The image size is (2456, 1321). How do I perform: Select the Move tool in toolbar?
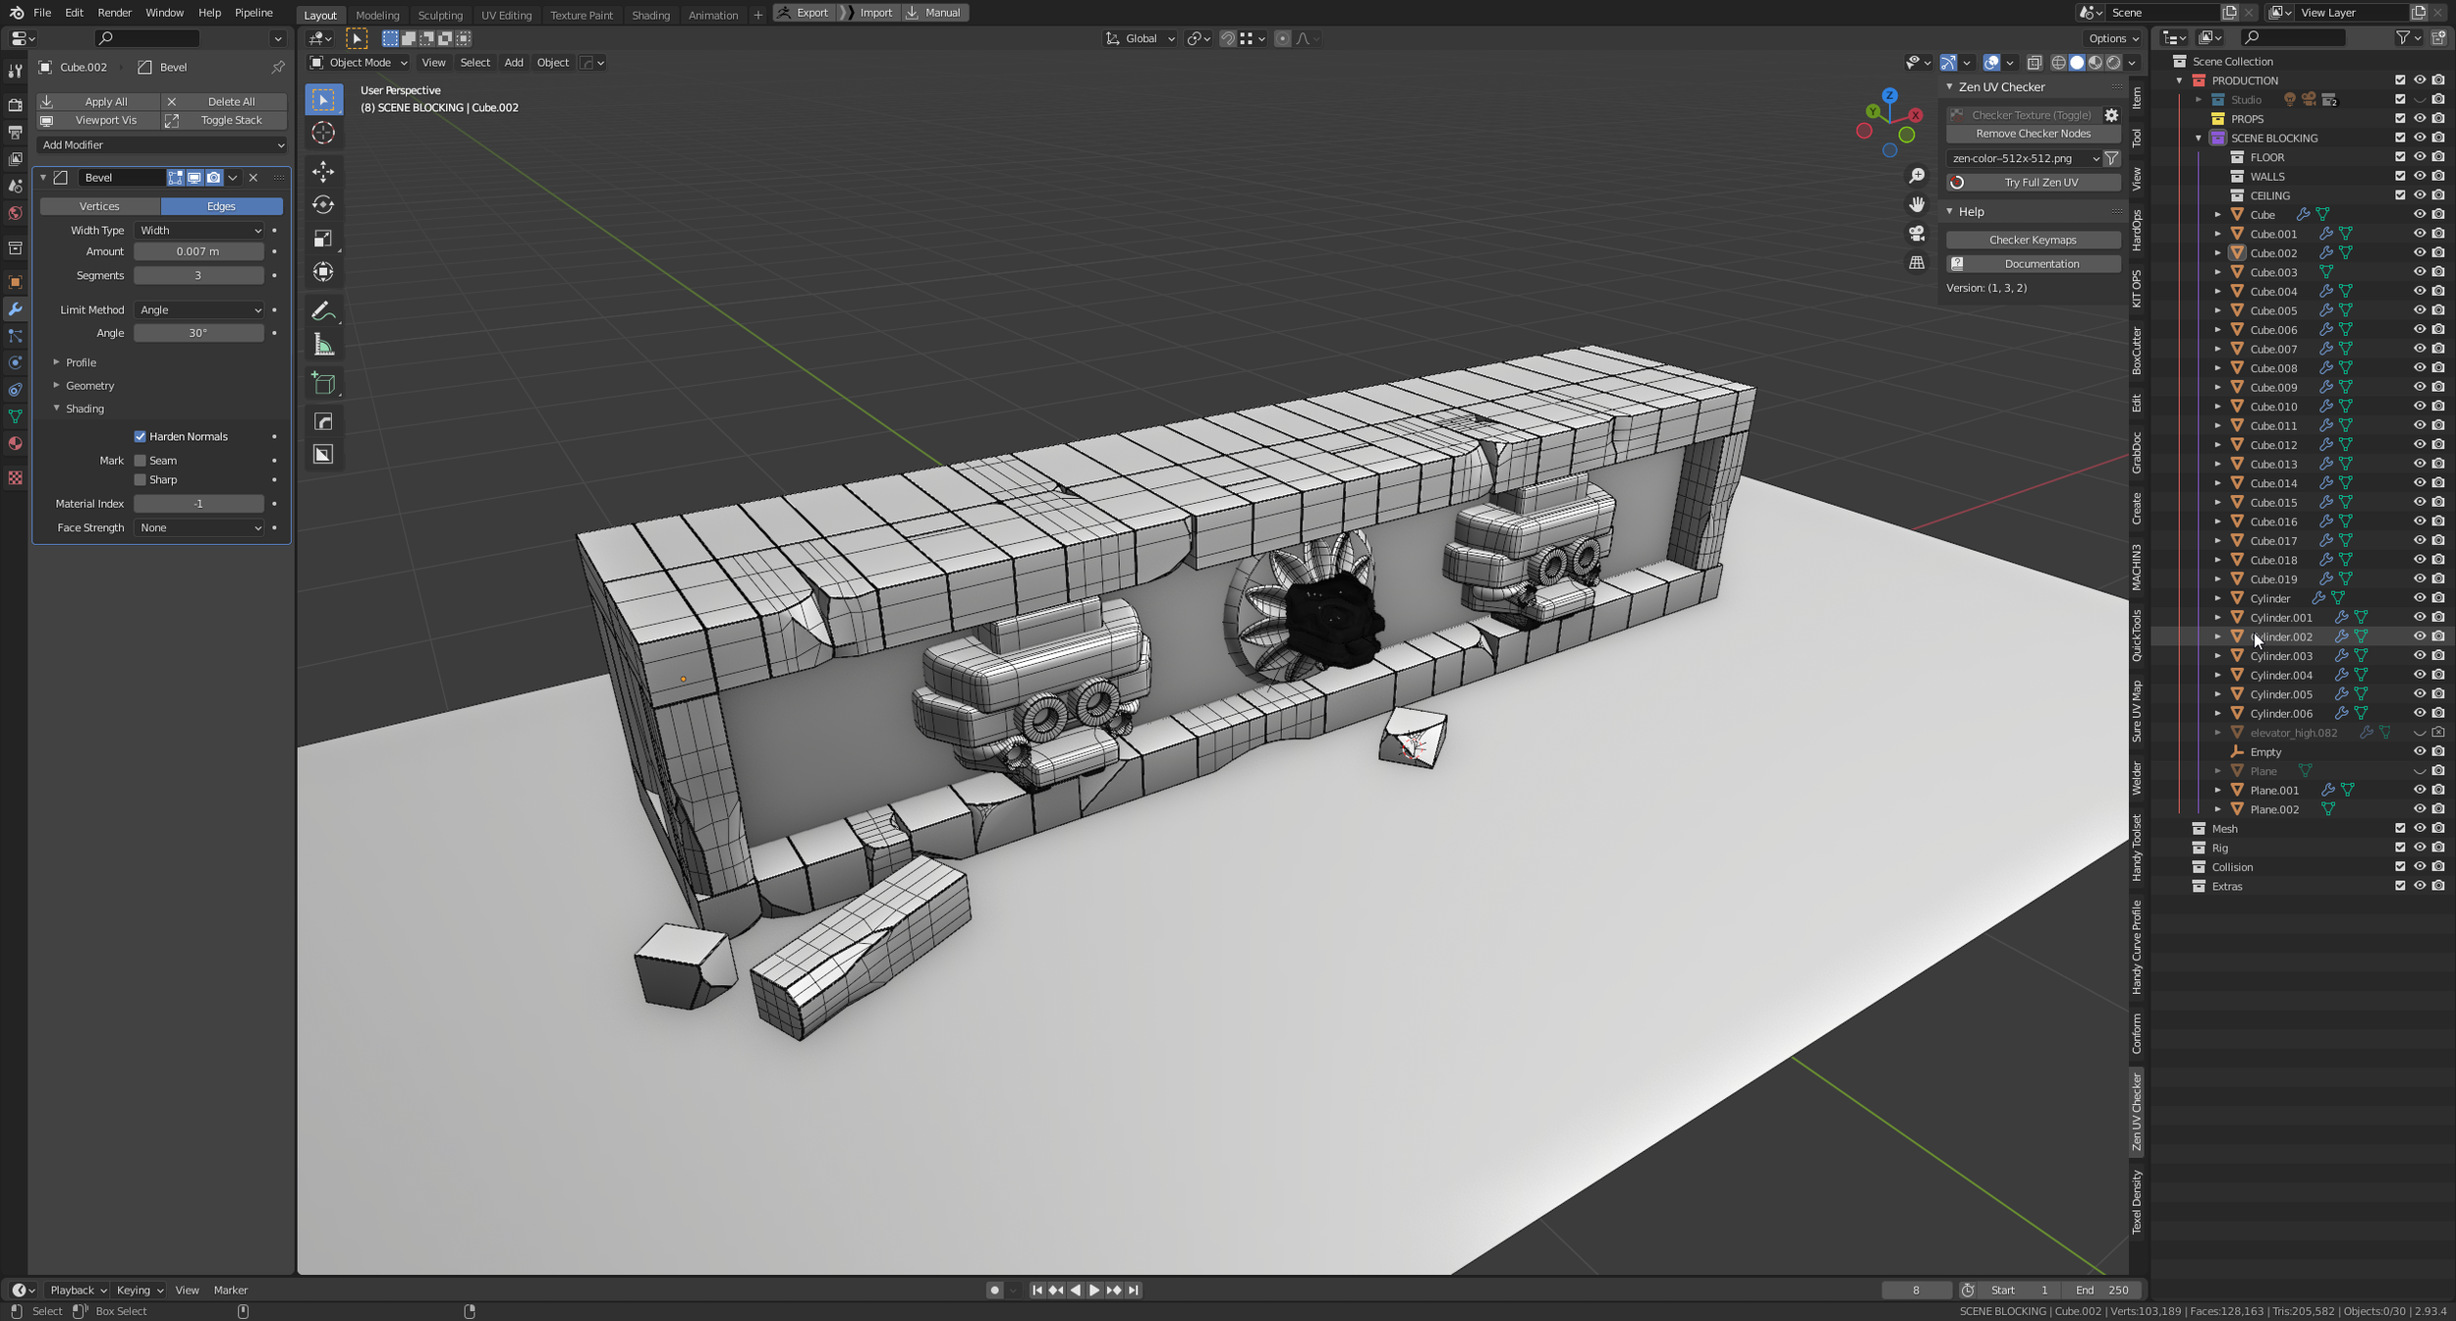pos(323,171)
